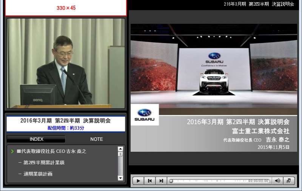The height and width of the screenshot is (191, 302).
Task: Click the index list scroll down arrow
Action: 120,178
